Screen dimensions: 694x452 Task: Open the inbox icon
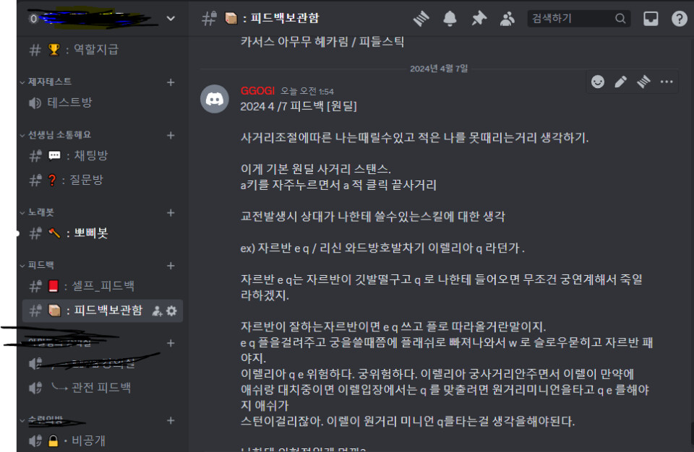pos(651,19)
